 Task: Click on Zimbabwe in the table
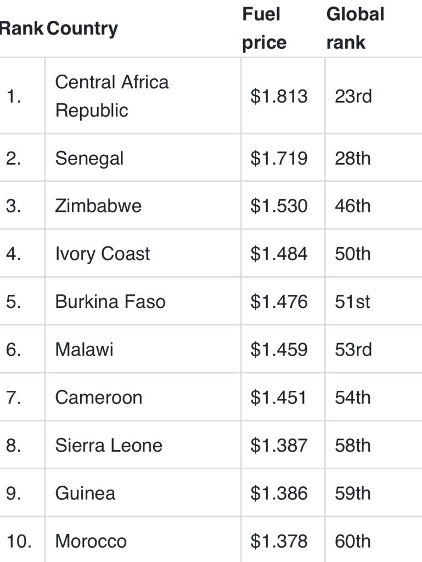[x=98, y=206]
